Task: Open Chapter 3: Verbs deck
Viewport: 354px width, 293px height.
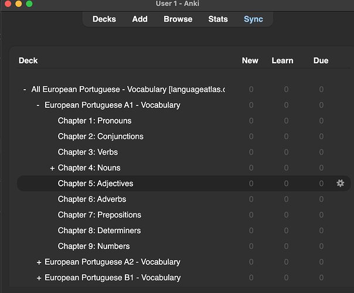Action: (x=87, y=152)
